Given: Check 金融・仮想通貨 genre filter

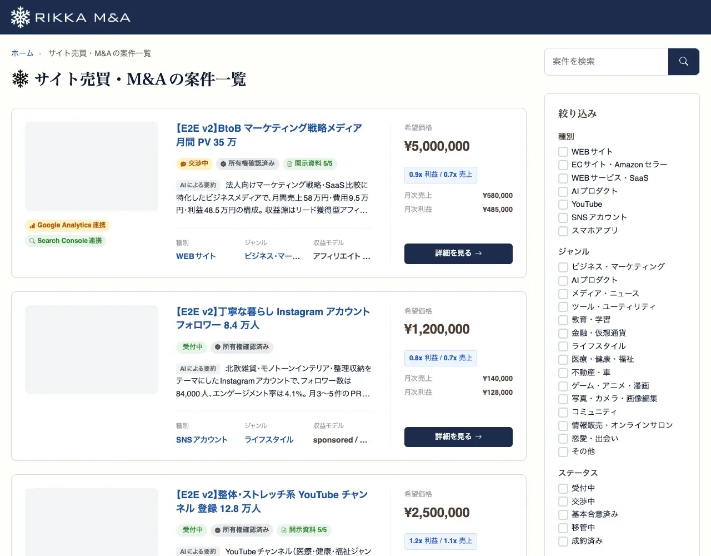Looking at the screenshot, I should coord(563,333).
